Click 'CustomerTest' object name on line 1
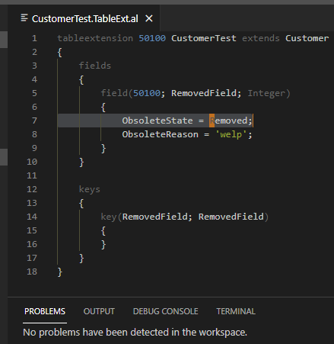Image resolution: width=334 pixels, height=344 pixels. (x=204, y=38)
